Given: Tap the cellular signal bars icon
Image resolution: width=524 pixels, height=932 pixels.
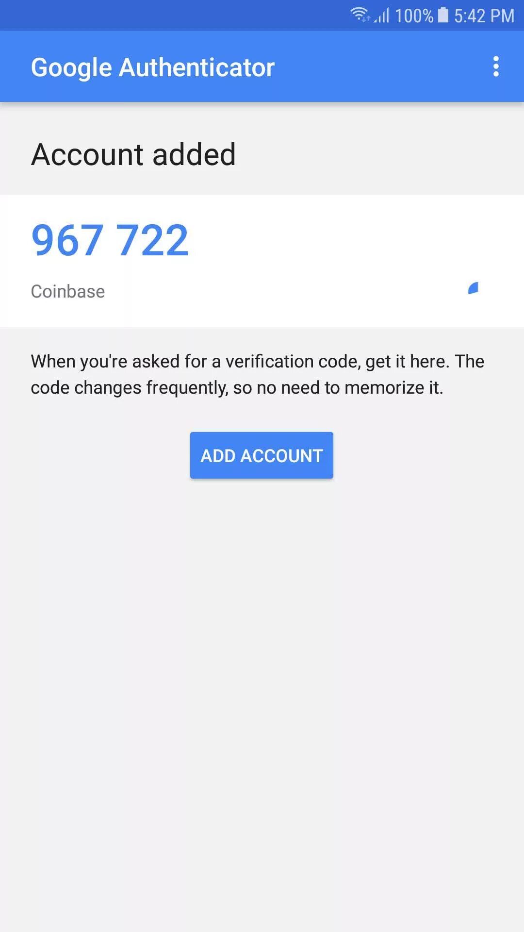Looking at the screenshot, I should click(x=382, y=15).
